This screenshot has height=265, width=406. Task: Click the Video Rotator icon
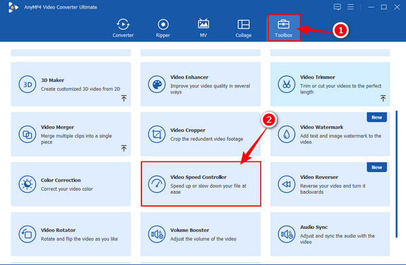click(x=27, y=234)
